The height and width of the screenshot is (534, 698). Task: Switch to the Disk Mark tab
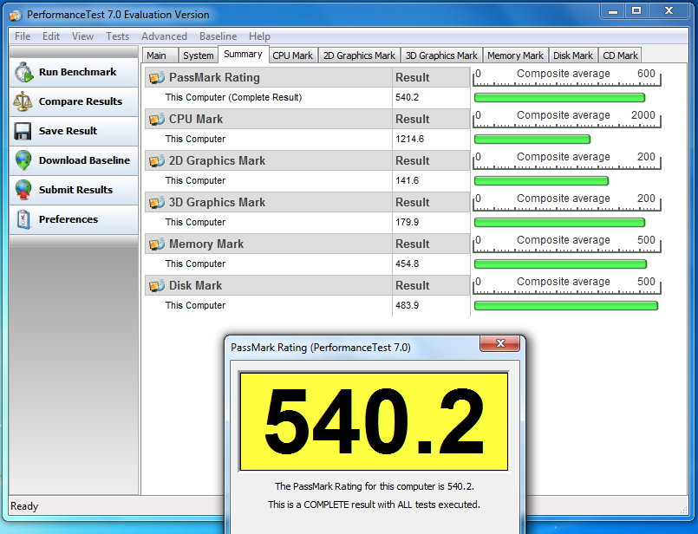click(x=573, y=55)
